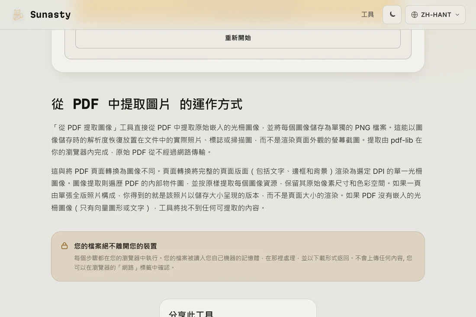Click the globe icon in language selector
Screen dimensions: 476x317
click(415, 15)
